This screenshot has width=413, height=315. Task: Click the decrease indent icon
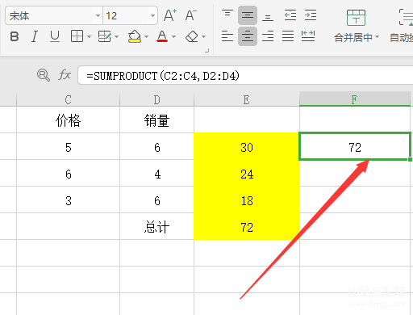(290, 15)
